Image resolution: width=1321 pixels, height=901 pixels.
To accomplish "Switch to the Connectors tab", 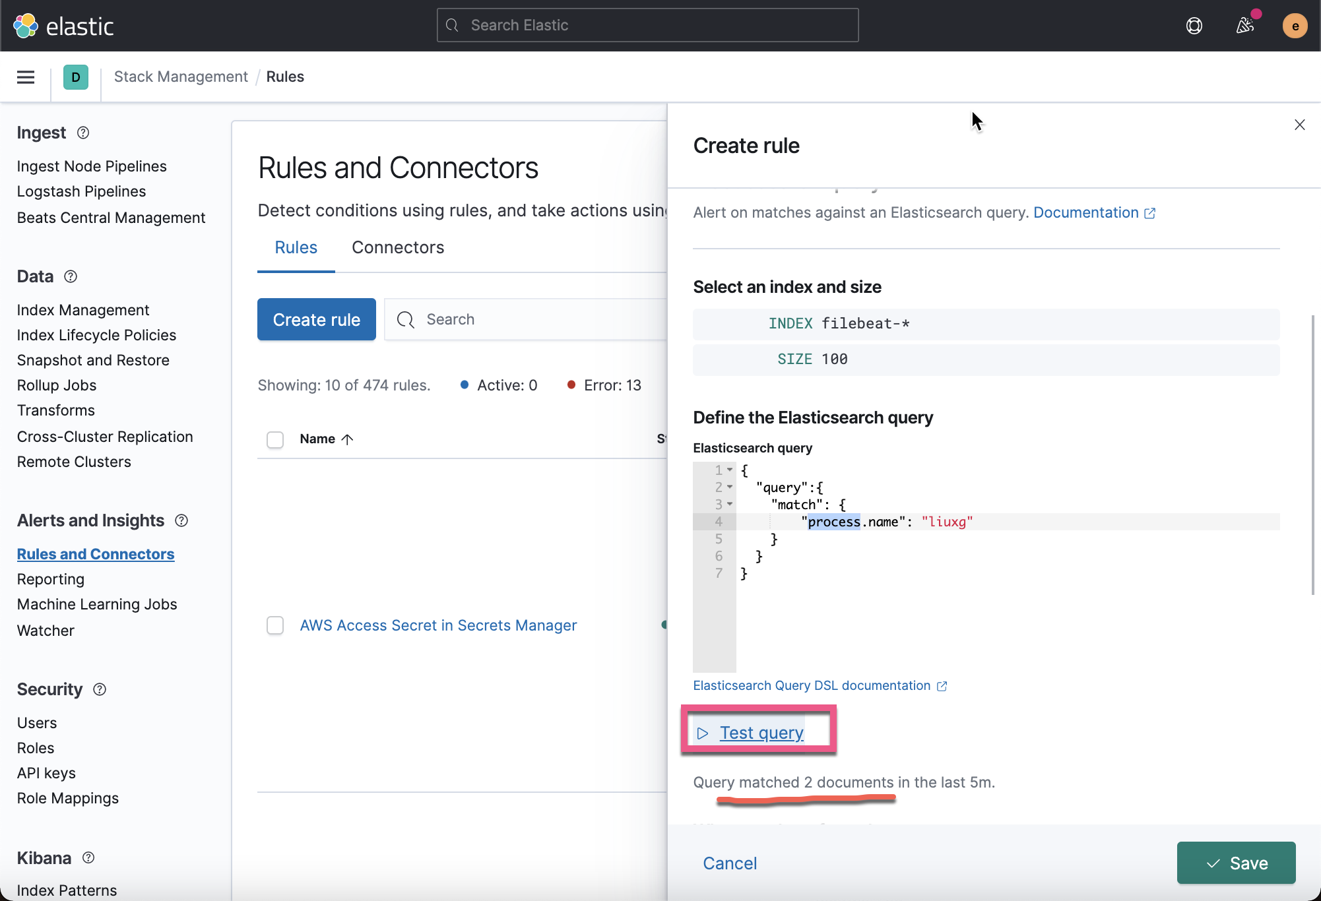I will pos(397,247).
